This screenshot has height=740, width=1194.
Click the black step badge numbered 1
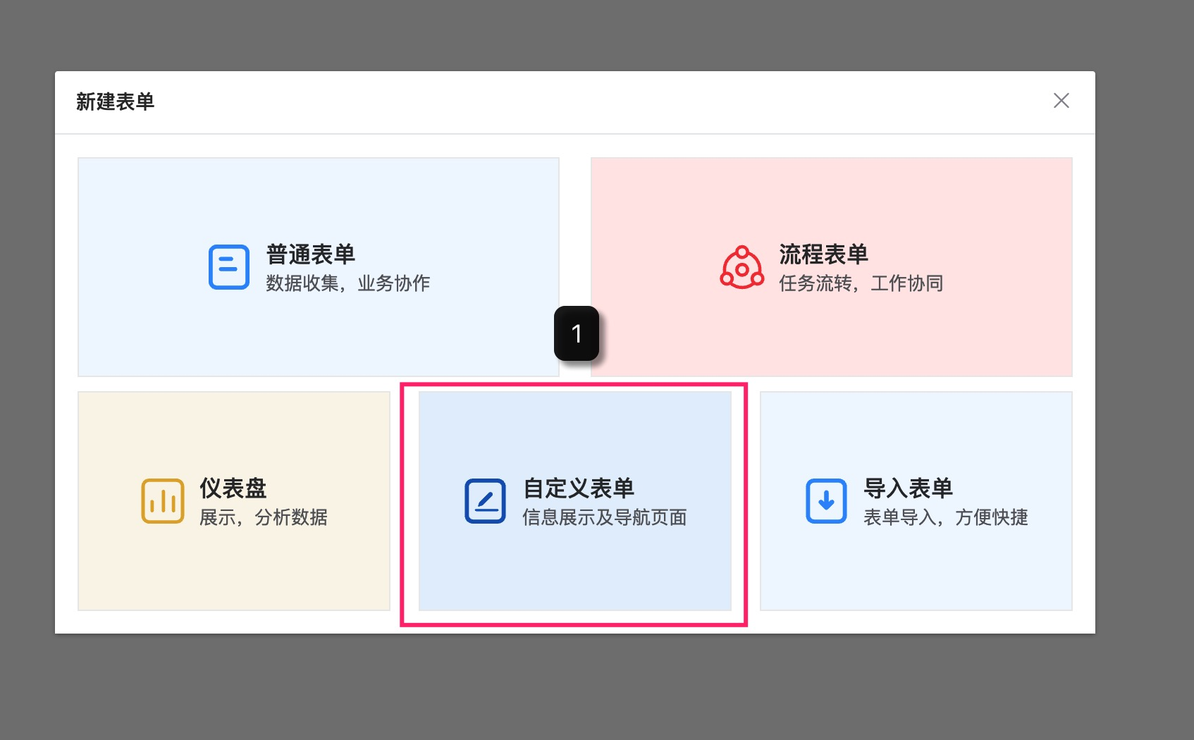coord(577,333)
